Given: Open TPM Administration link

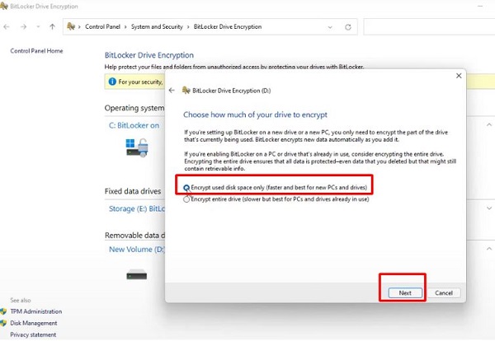Looking at the screenshot, I should (36, 311).
